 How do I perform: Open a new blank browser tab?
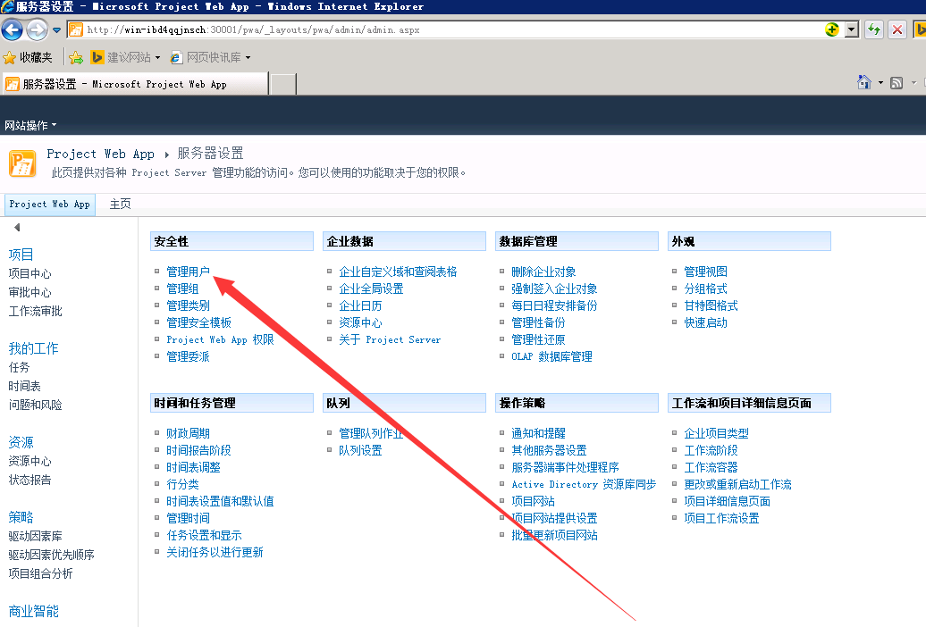pos(282,84)
